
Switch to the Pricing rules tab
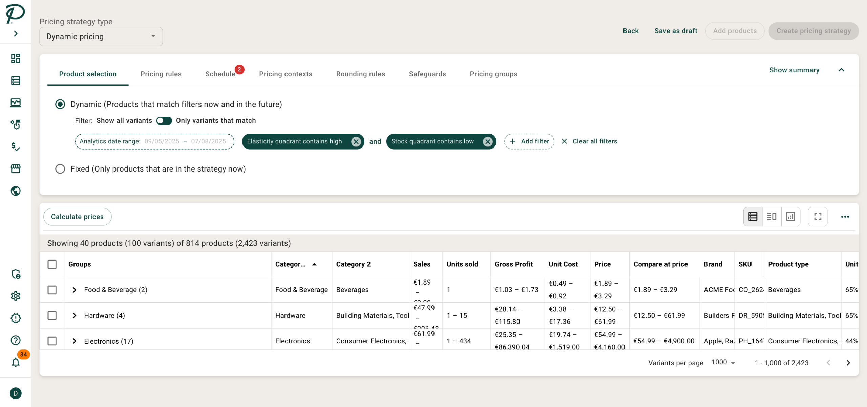161,74
